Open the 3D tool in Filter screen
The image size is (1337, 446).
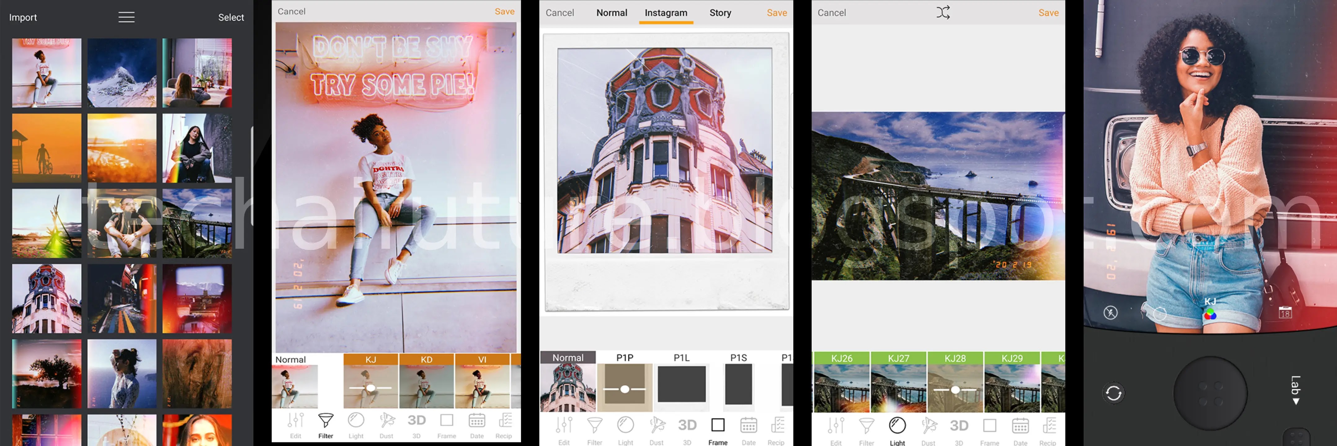coord(416,424)
